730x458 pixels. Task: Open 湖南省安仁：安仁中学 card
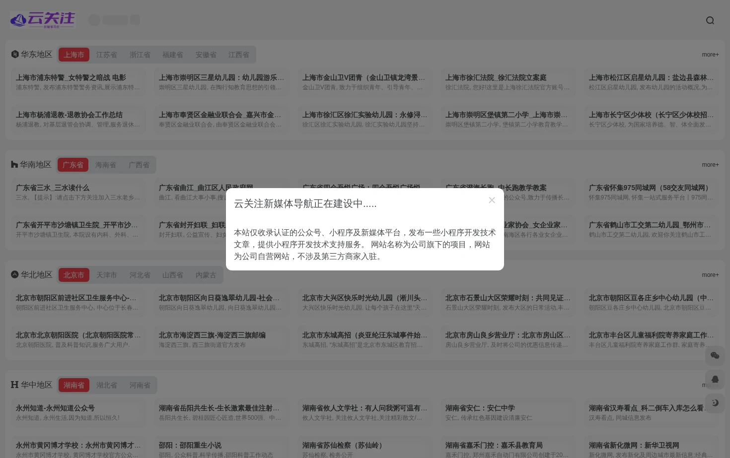[508, 413]
